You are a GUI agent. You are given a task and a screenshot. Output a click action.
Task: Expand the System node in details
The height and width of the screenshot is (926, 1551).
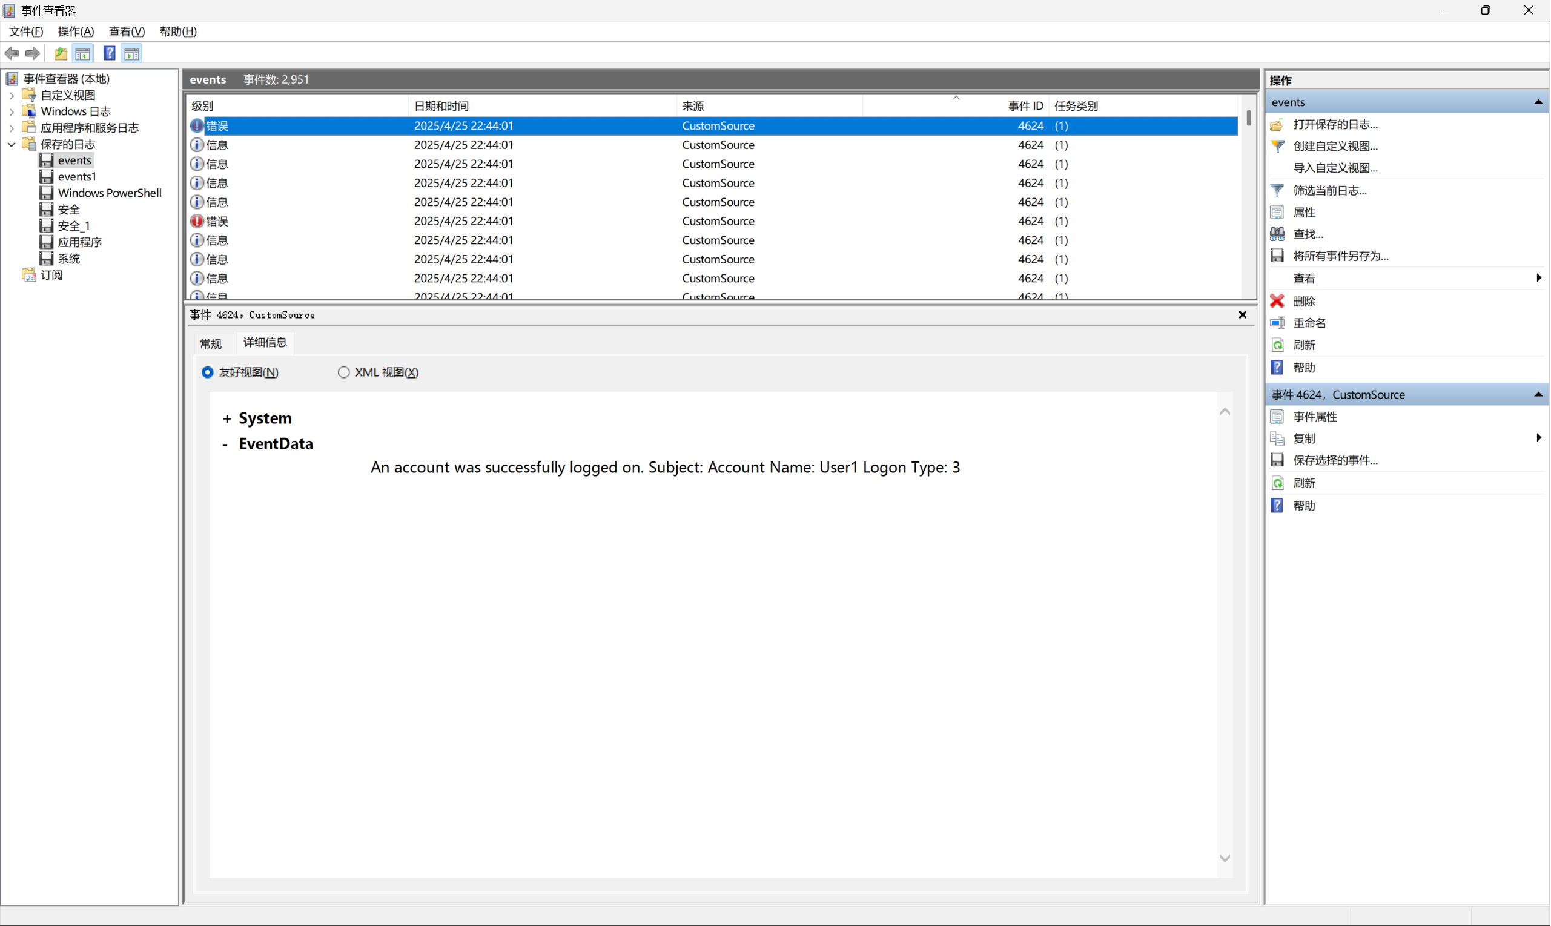coord(227,418)
